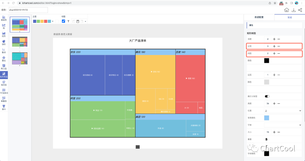This screenshot has height=161, width=305.
Task: Open title position dropdown arrow
Action: [85, 21]
